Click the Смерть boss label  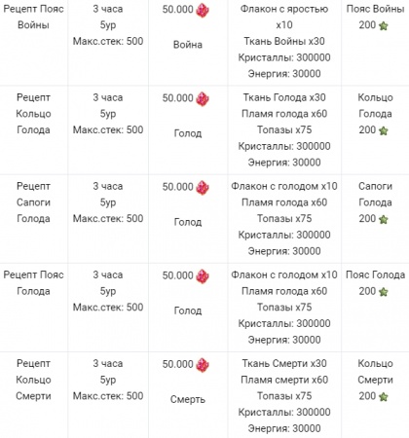coord(188,399)
